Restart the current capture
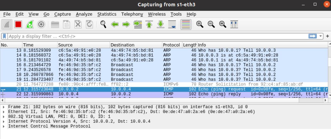The image size is (331, 139). pos(30,25)
